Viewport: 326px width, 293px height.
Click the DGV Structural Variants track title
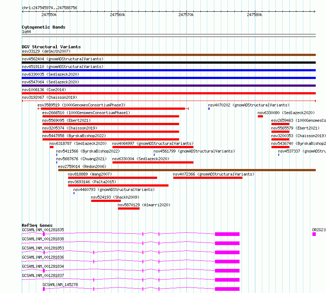click(51, 47)
